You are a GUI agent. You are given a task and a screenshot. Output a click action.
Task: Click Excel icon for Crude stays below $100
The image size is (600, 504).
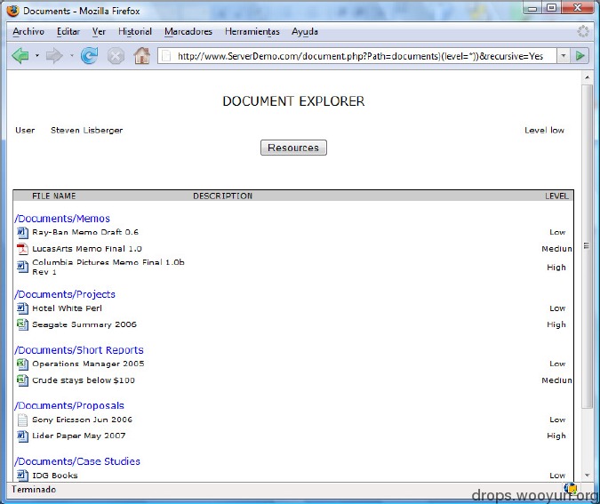click(x=22, y=380)
